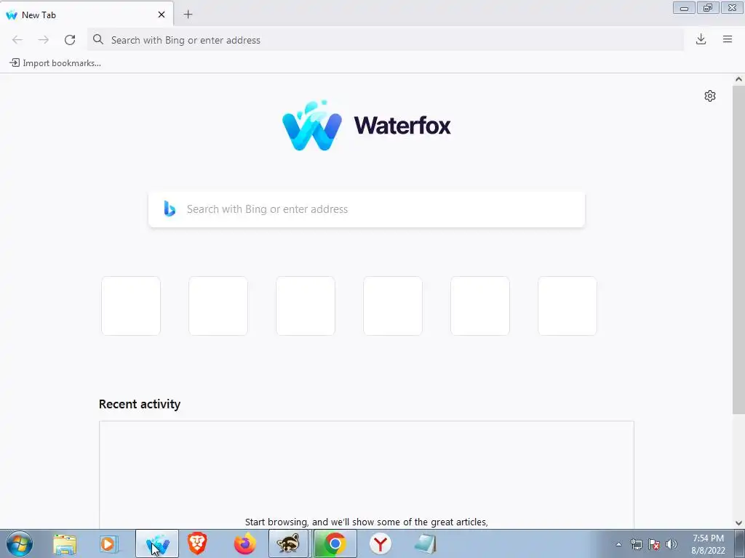
Task: Open File Explorer from taskbar
Action: 65,544
